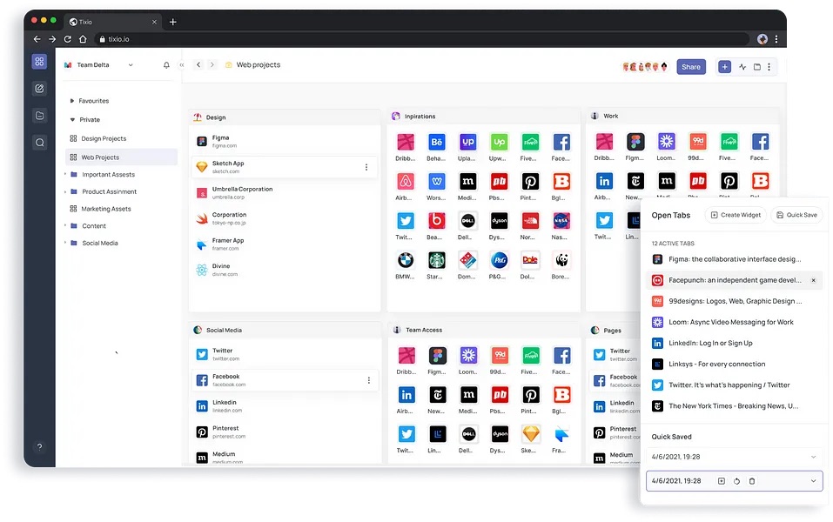Select the 99designs entry in Open Tabs
This screenshot has height=522, width=833.
point(734,301)
